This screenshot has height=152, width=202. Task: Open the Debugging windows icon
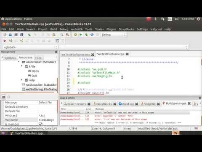point(57,41)
